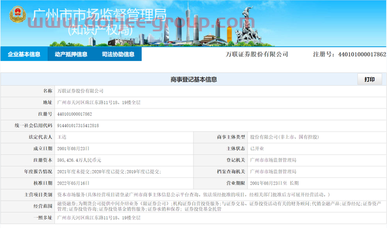Select credit code 914401017315412818
The height and width of the screenshot is (228, 387).
(78, 125)
